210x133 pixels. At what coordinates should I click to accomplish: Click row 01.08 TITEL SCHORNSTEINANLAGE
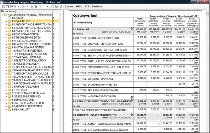(136, 79)
